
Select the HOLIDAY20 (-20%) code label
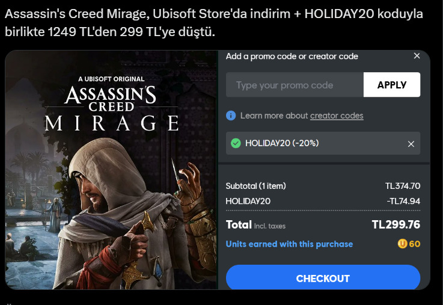pyautogui.click(x=282, y=143)
